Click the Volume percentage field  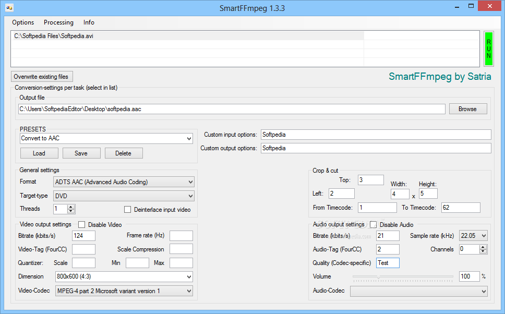point(469,276)
